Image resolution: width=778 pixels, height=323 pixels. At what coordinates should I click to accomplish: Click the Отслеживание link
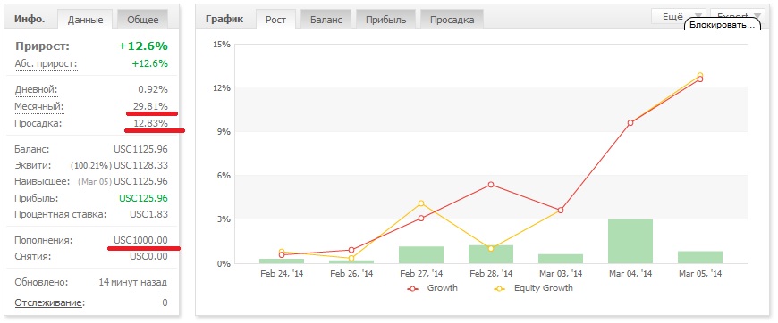click(x=49, y=302)
